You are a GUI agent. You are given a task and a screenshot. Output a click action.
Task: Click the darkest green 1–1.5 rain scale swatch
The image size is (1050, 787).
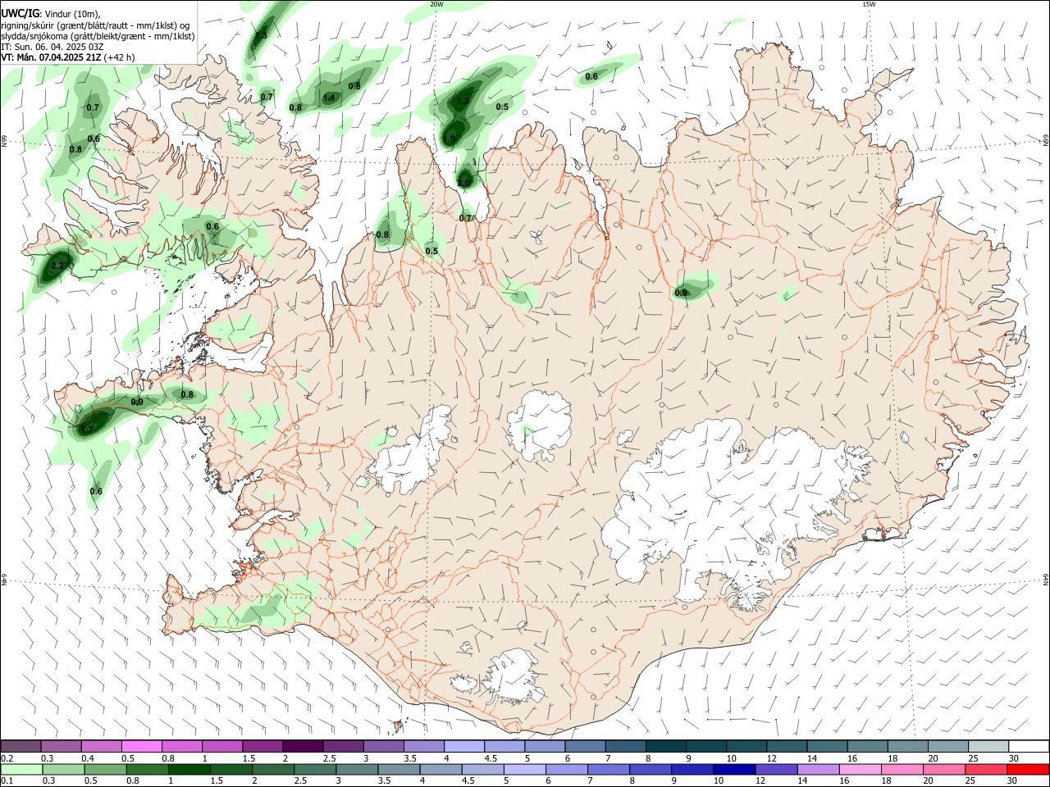(x=189, y=769)
